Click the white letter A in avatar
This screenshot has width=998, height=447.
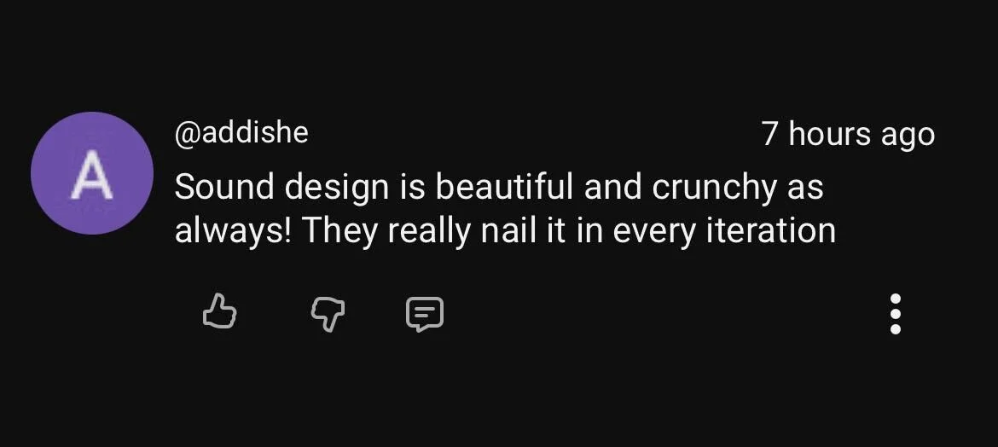[91, 175]
